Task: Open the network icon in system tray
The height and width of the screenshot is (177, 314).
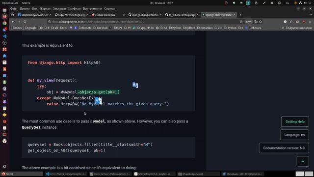Action: [300, 3]
